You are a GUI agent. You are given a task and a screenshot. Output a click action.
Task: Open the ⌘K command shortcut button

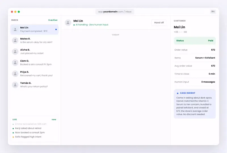[213, 12]
